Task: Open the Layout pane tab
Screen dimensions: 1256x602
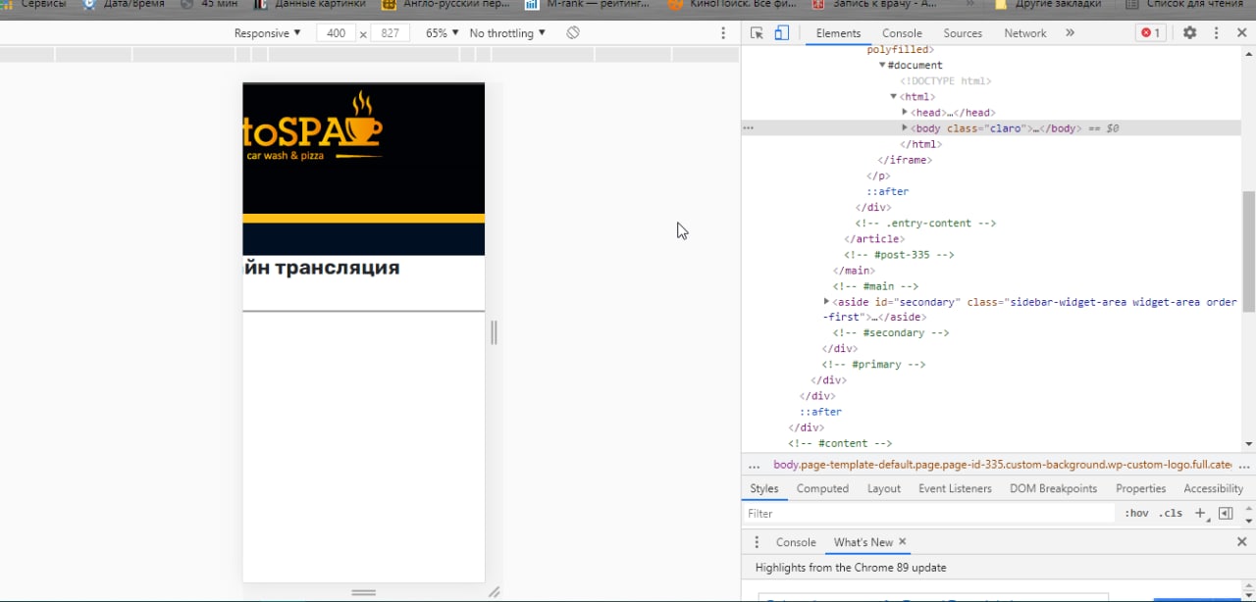Action: pos(883,488)
